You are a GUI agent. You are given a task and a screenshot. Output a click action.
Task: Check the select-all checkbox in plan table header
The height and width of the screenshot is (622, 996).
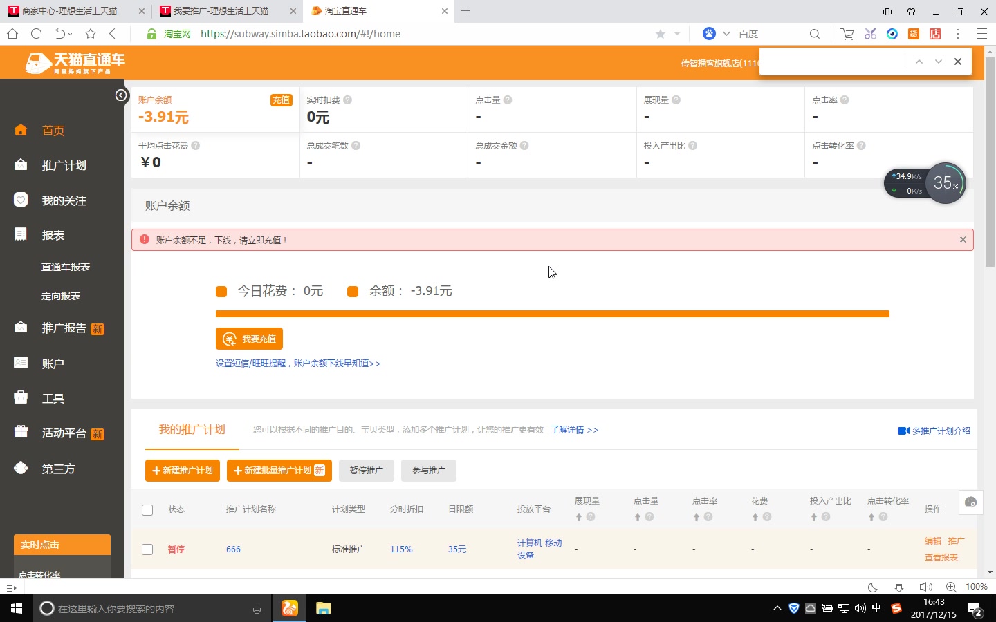pyautogui.click(x=147, y=509)
